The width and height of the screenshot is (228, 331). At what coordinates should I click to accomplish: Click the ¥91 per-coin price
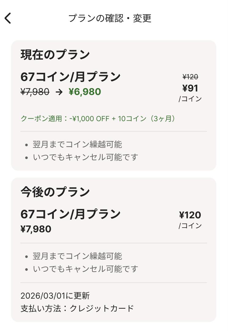(190, 88)
